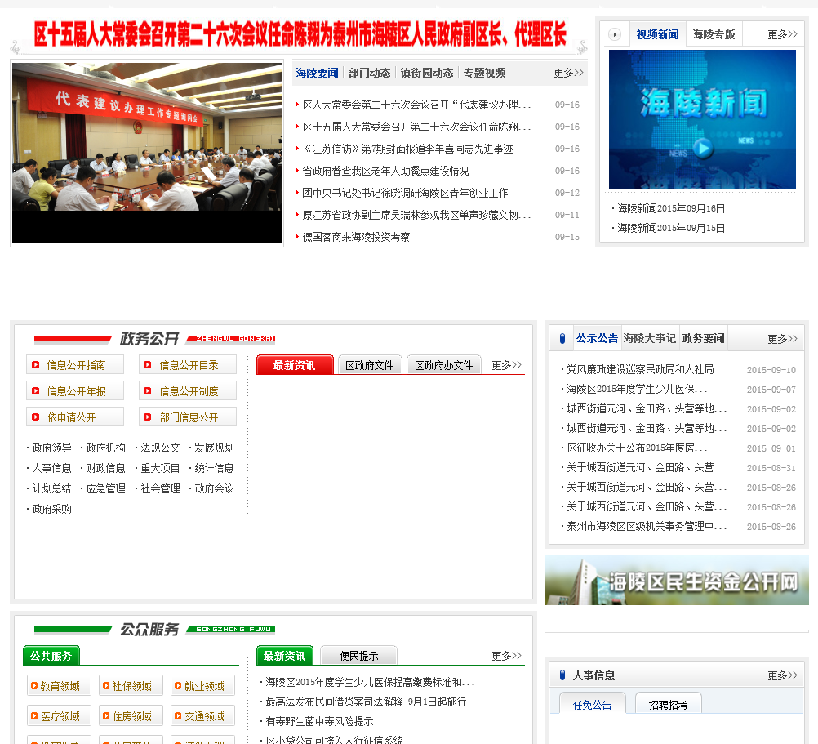Click the orange icon on 医疗领域
This screenshot has height=744, width=818.
click(x=34, y=716)
